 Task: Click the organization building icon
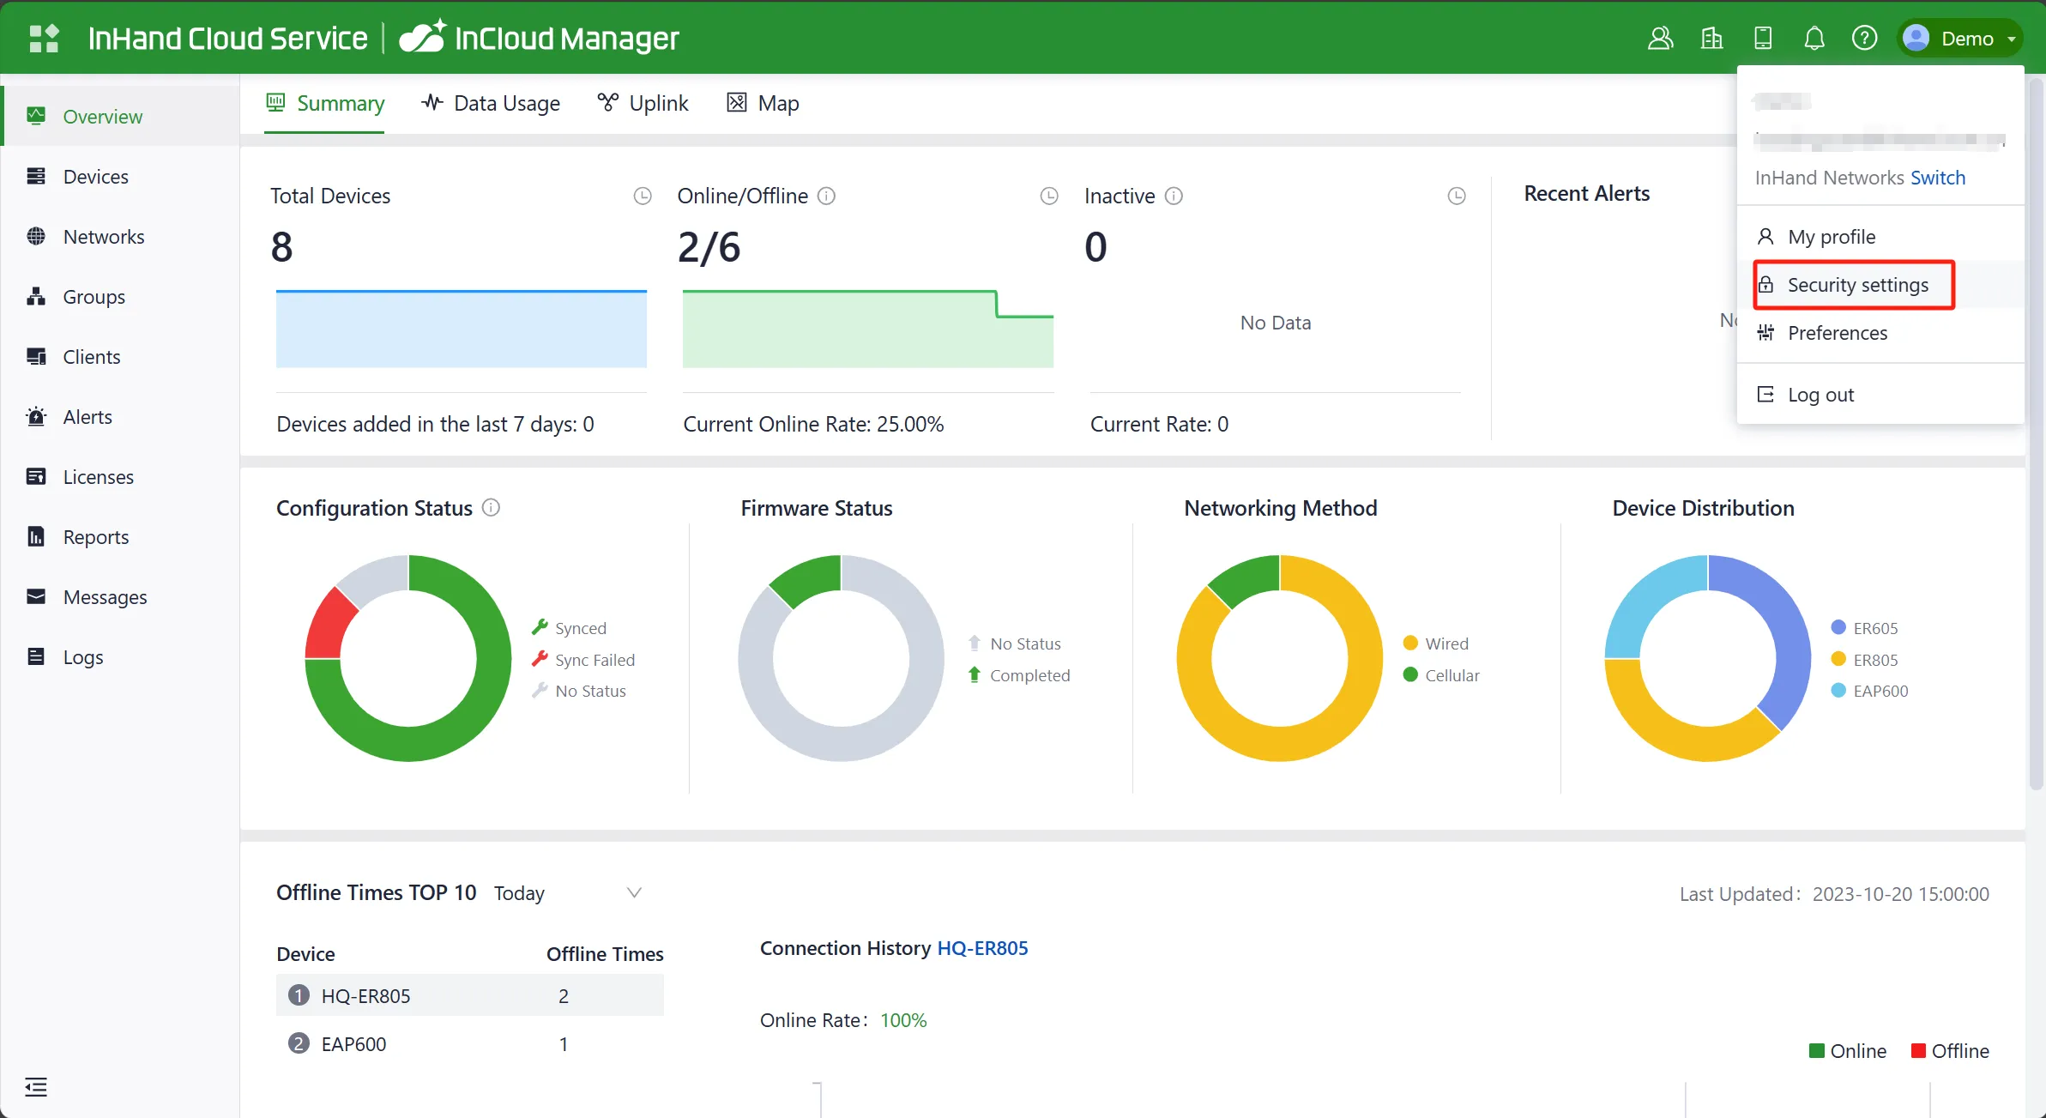coord(1711,38)
